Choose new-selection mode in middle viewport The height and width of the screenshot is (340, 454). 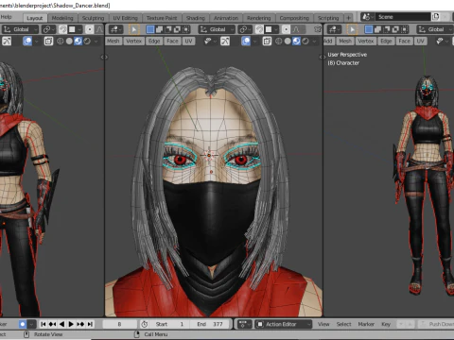point(150,29)
